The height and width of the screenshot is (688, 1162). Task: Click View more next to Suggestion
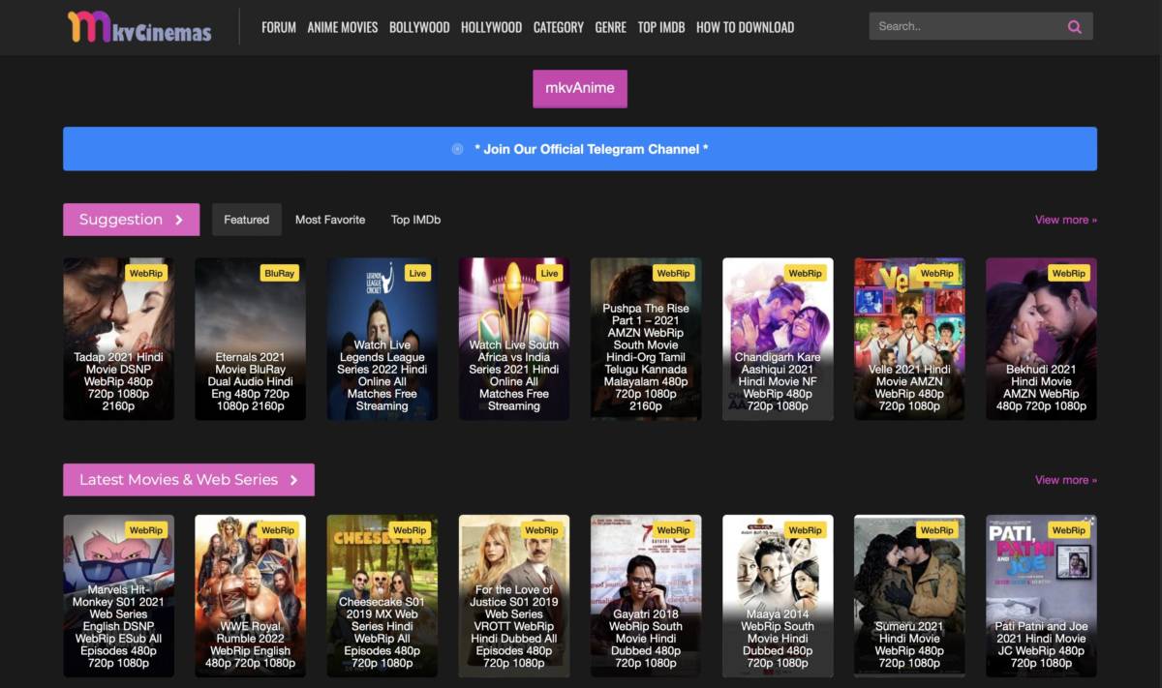(x=1066, y=220)
